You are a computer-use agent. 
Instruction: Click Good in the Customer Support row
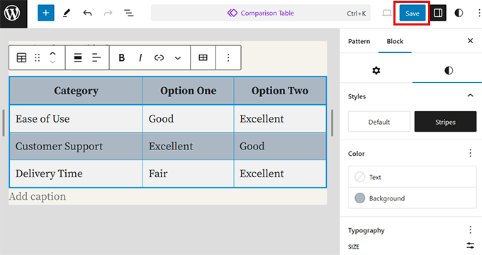pos(280,146)
